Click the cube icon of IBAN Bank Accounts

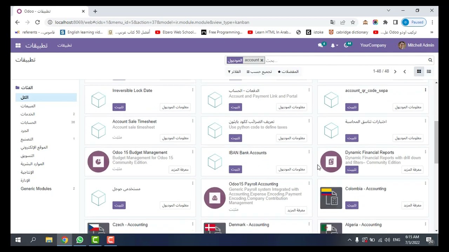[215, 162]
